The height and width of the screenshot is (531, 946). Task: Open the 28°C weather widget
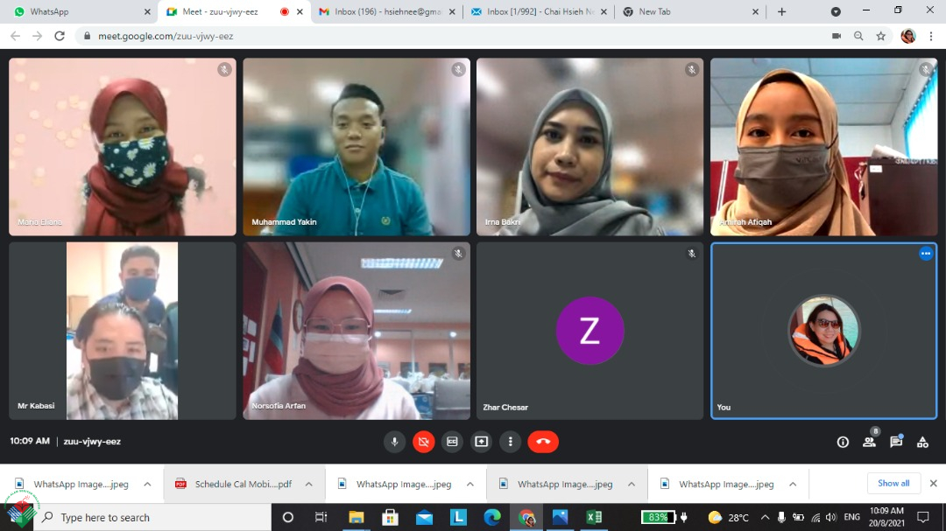(729, 517)
